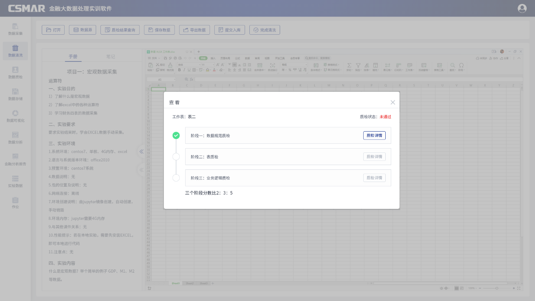
Task: Click the user avatar icon in the header
Action: (522, 8)
